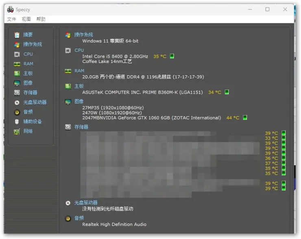Click NVIDIA GeForce GTX 1060 6GB text
This screenshot has height=239, width=301.
click(x=152, y=118)
